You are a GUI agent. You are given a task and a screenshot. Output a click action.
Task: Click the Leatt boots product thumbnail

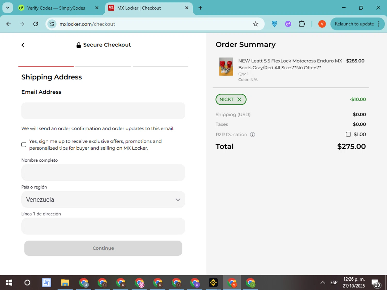(226, 67)
